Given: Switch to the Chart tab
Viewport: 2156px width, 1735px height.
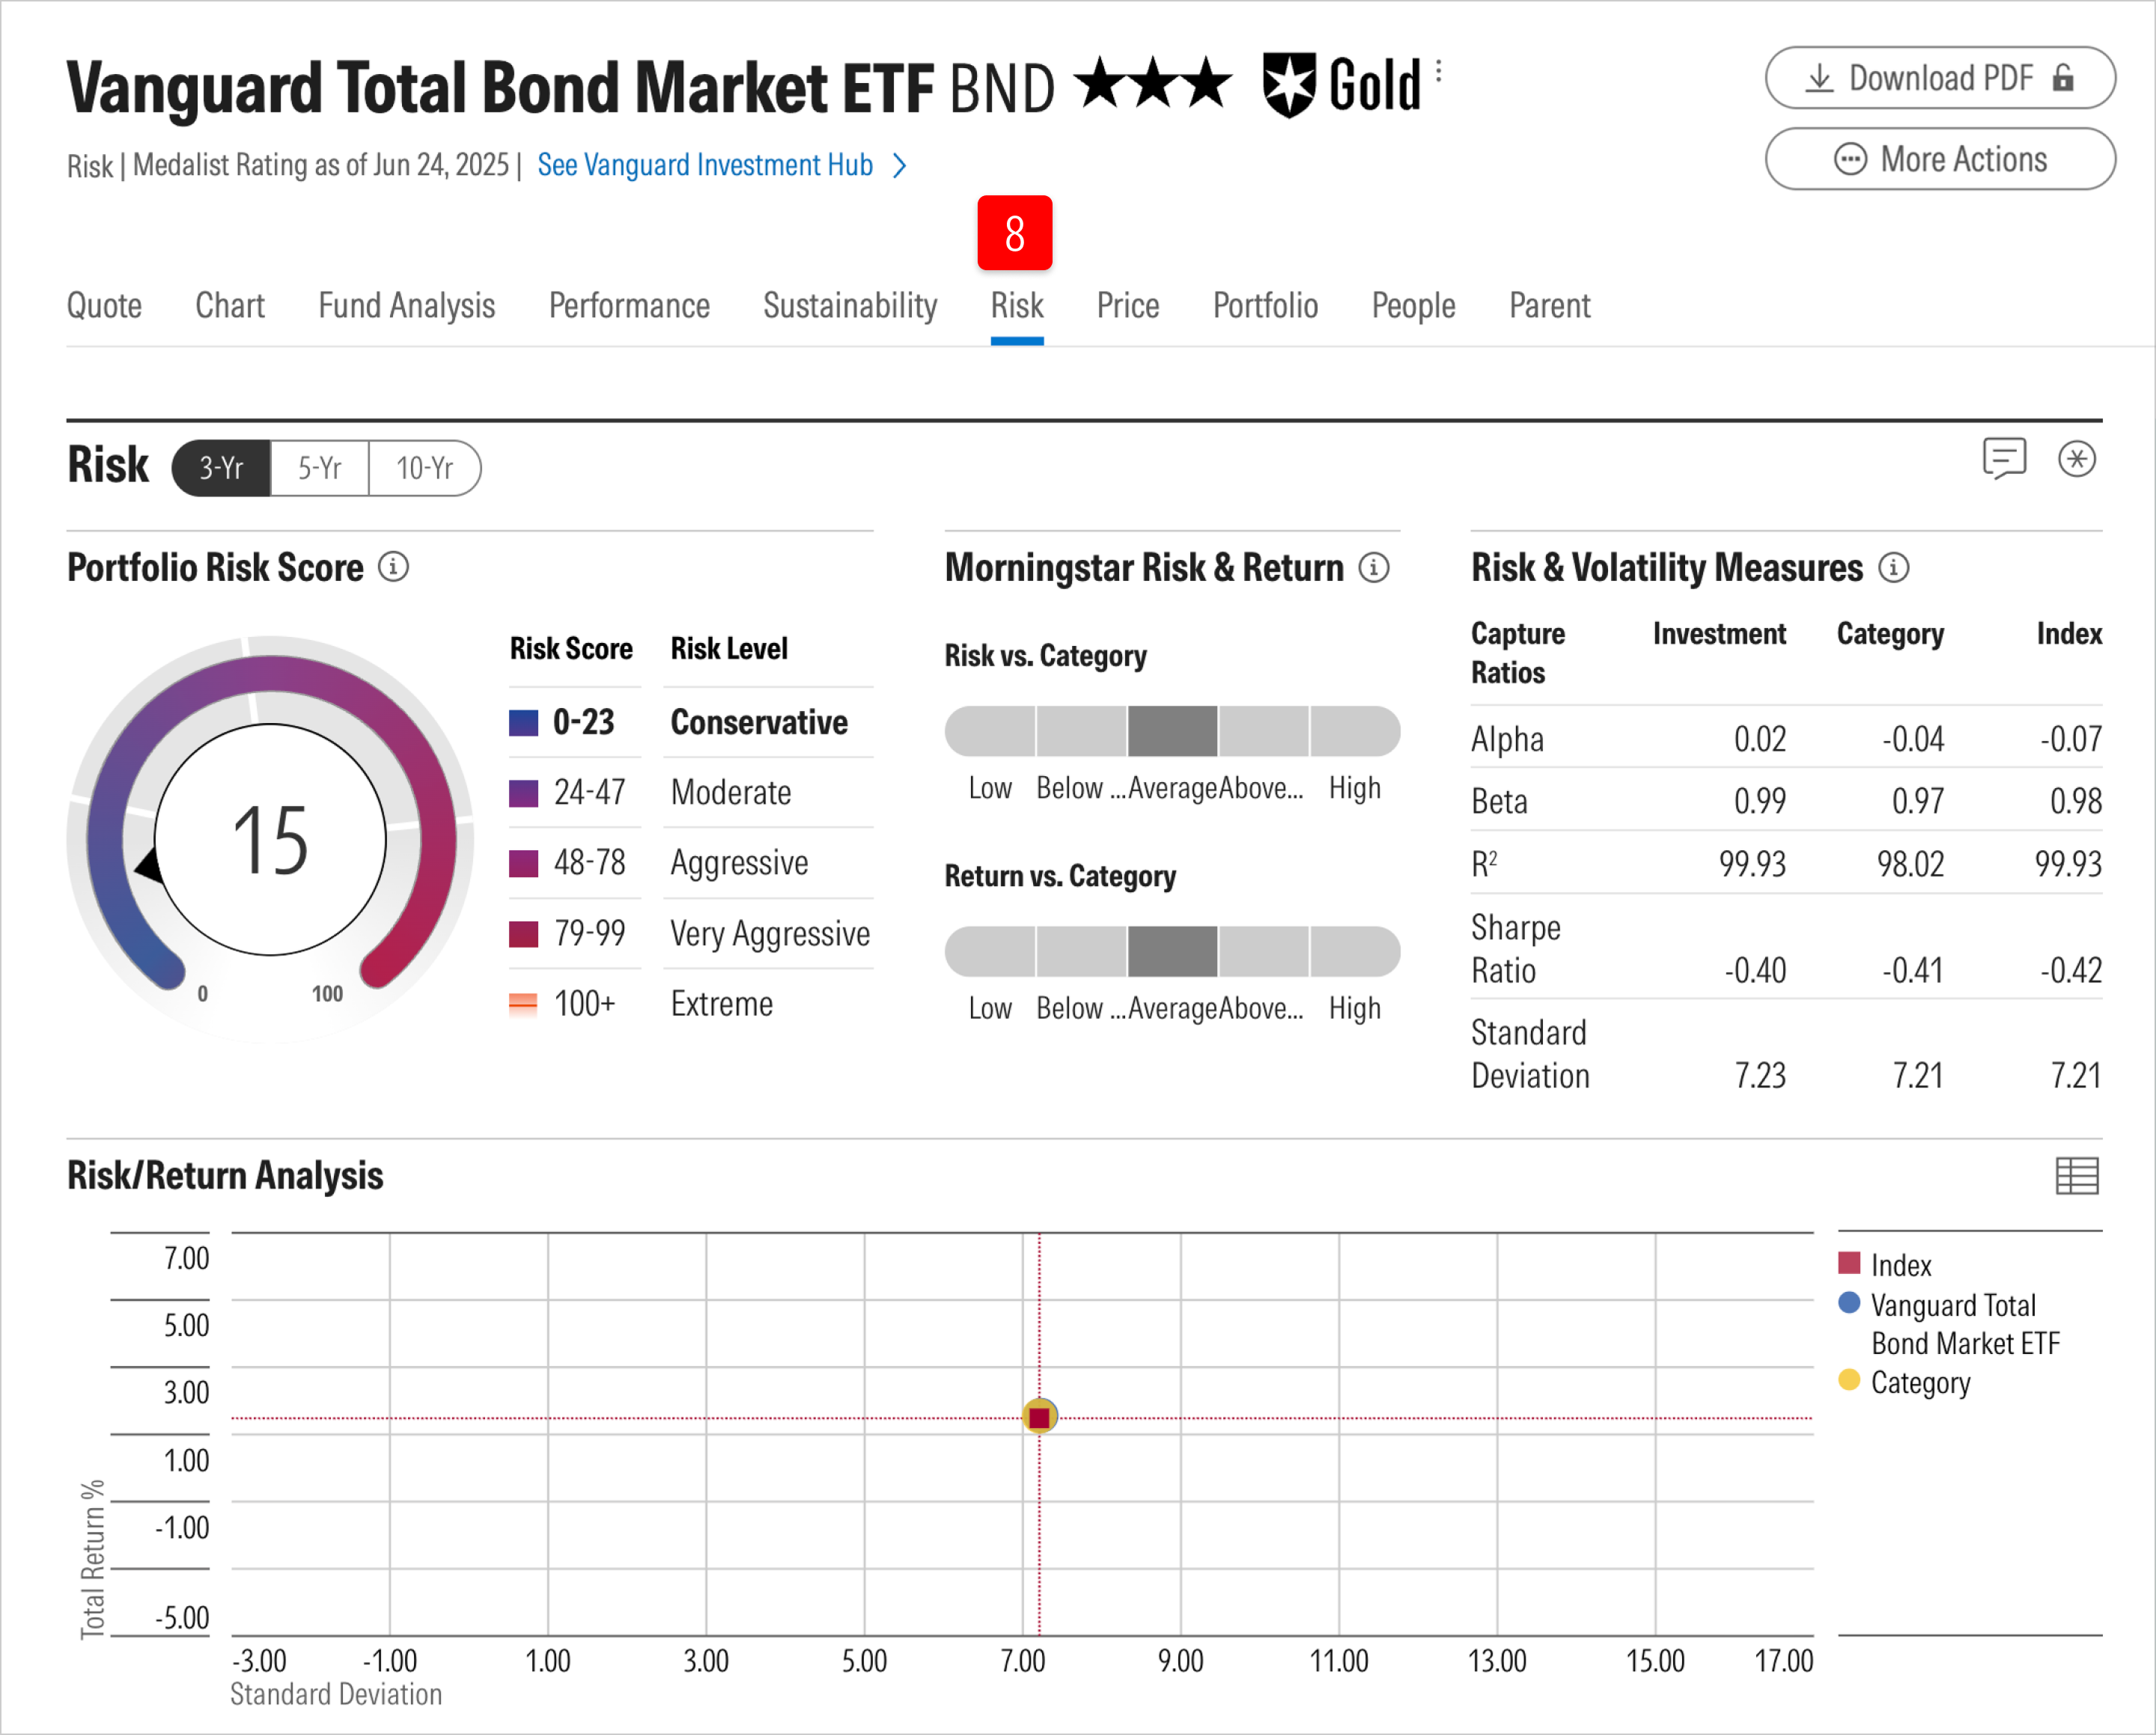Looking at the screenshot, I should tap(230, 306).
